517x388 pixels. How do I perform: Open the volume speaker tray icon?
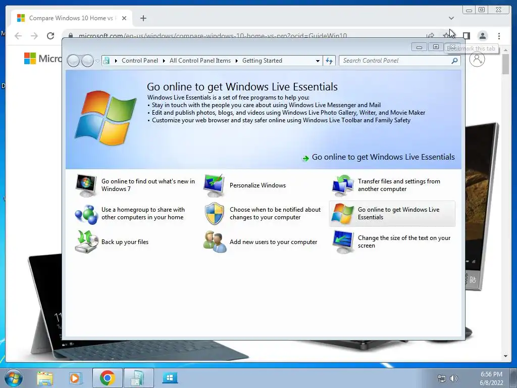coord(454,378)
